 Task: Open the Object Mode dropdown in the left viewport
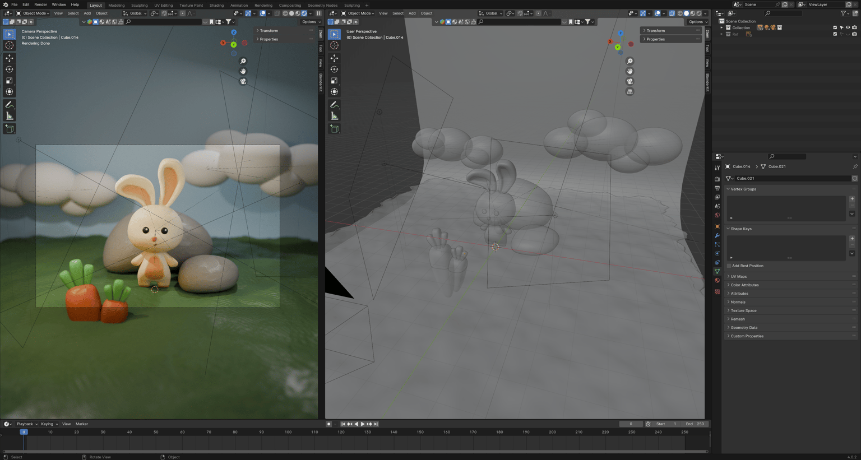[33, 13]
